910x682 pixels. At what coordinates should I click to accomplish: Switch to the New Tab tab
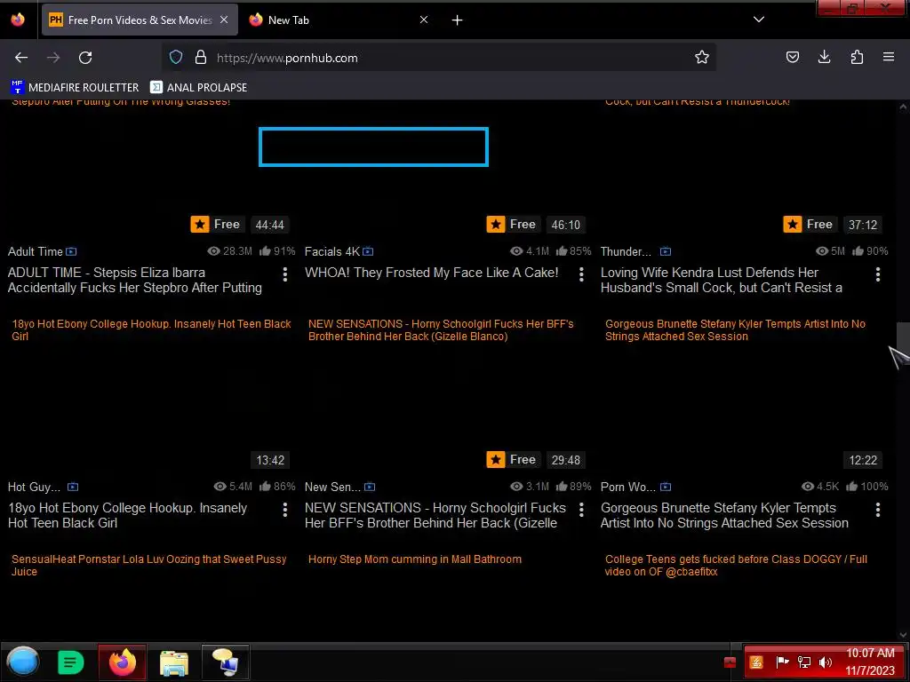pos(331,20)
